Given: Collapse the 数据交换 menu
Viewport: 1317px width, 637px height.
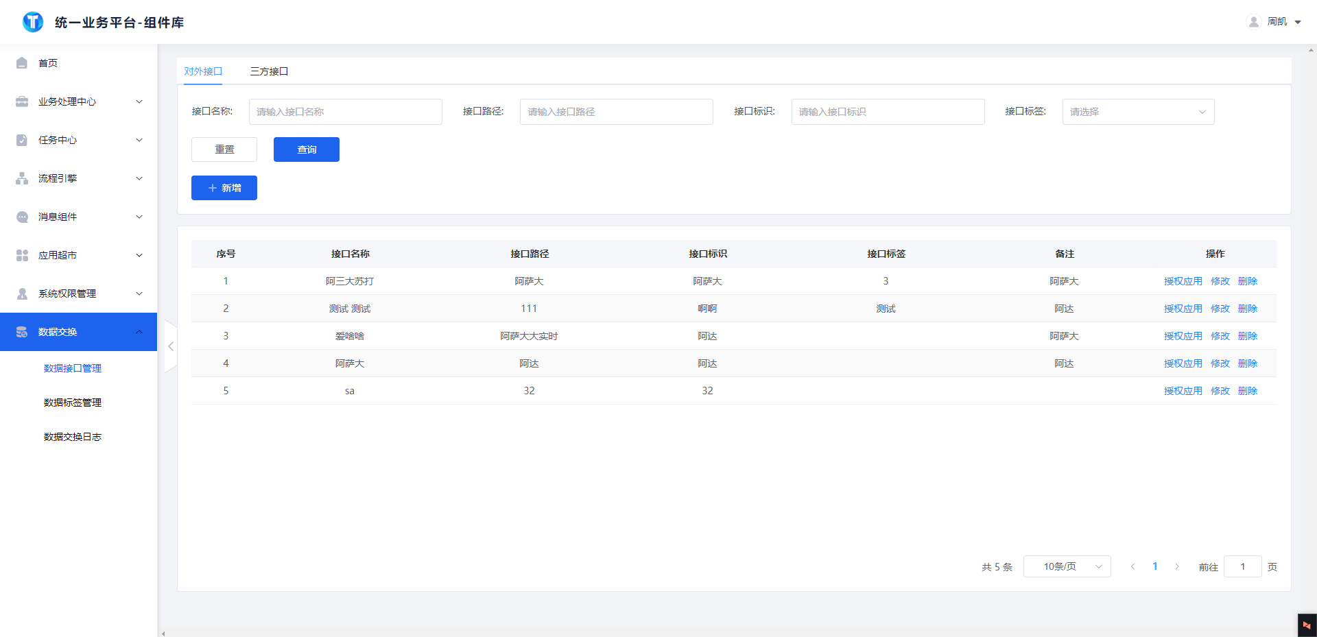Looking at the screenshot, I should point(139,332).
